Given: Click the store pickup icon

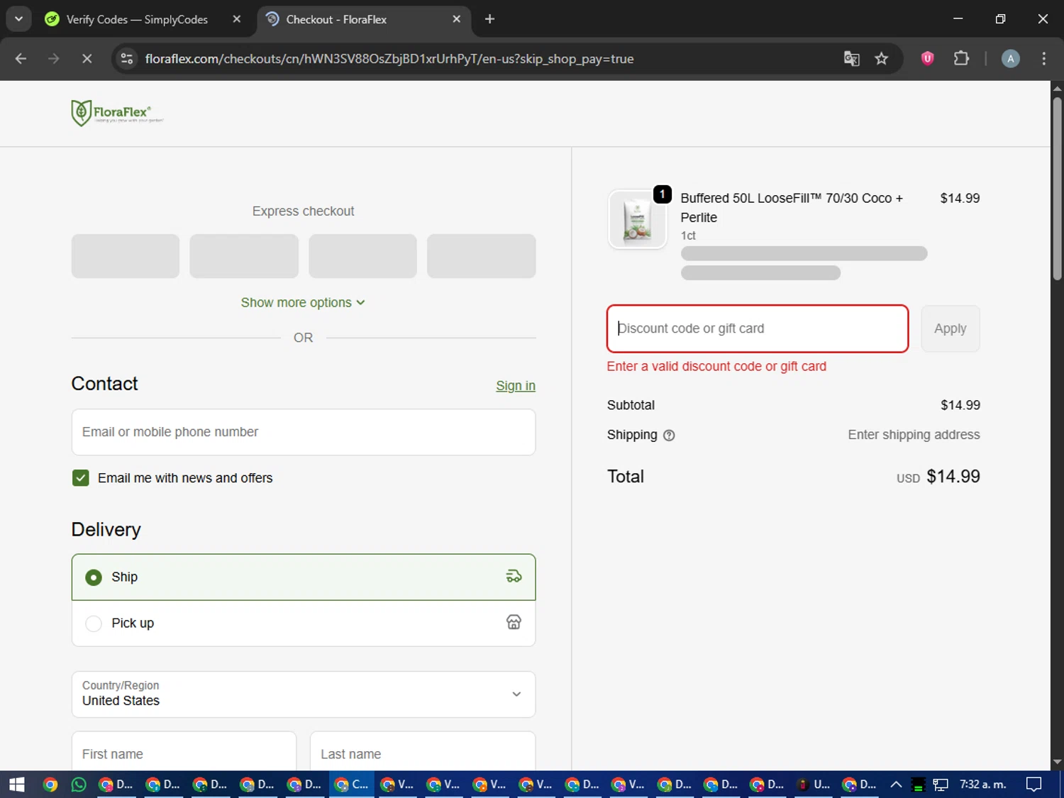Looking at the screenshot, I should 514,622.
